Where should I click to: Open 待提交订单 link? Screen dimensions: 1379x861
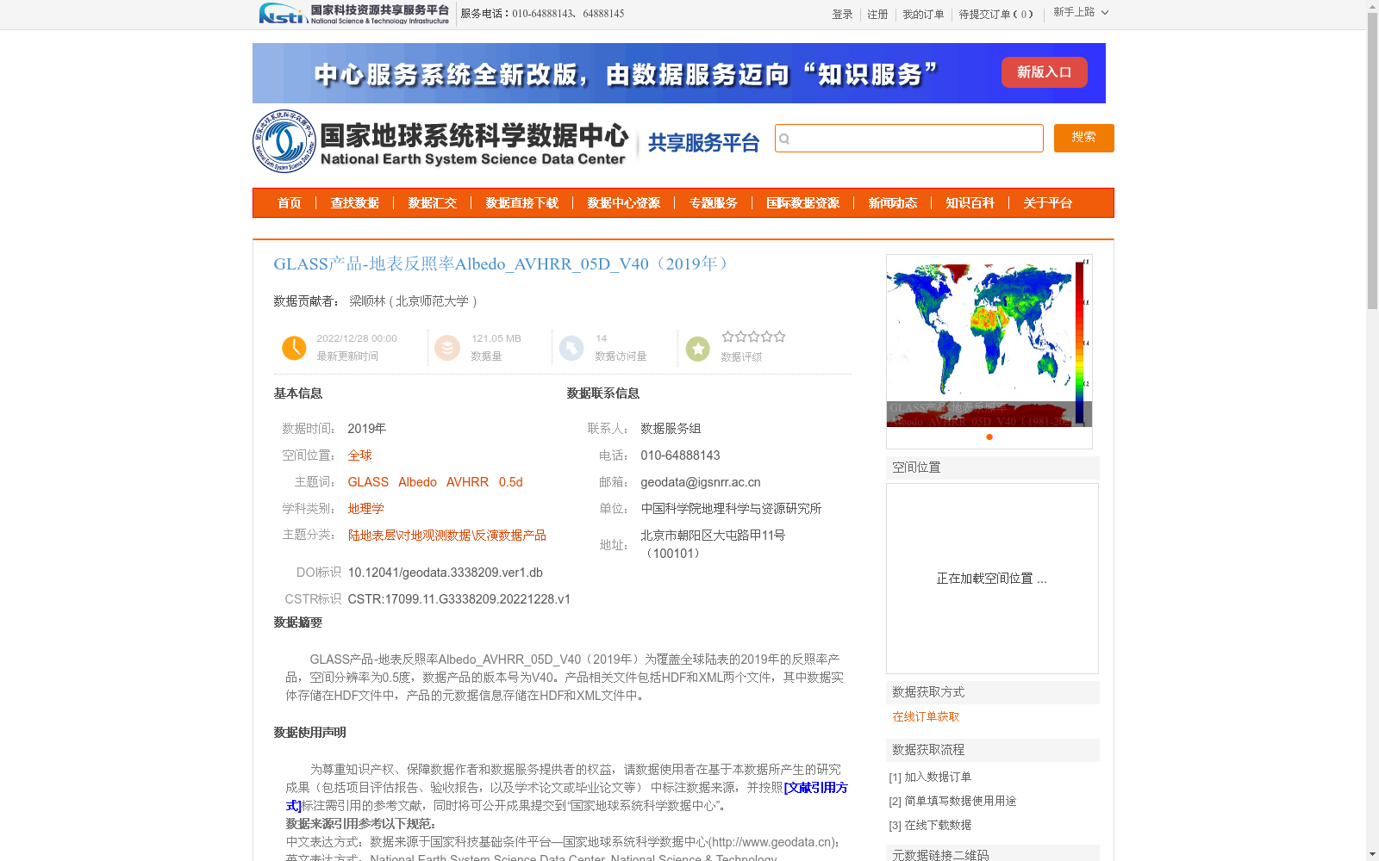tap(995, 15)
